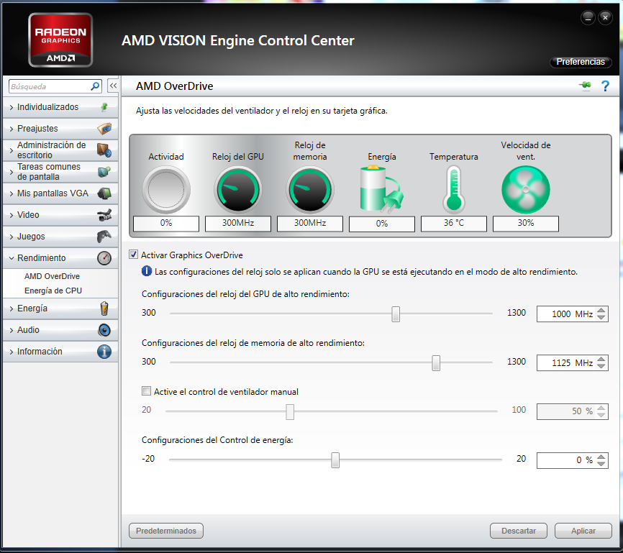The image size is (623, 553).
Task: Select AMD OverDrive in sidebar
Action: (52, 276)
